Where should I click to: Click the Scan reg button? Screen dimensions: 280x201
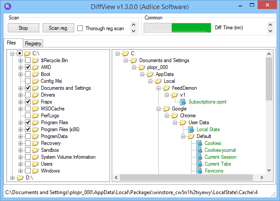coord(58,28)
